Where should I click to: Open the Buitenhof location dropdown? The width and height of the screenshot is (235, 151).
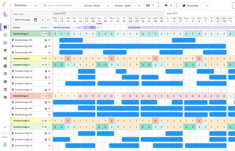[26, 5]
